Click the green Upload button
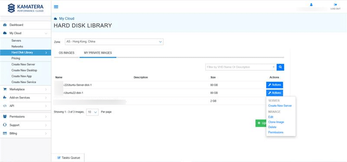Viewport: 347px width, 162px height. coord(261,123)
